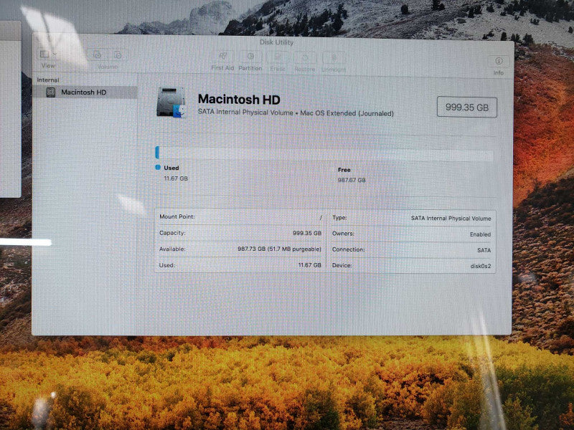The height and width of the screenshot is (430, 574).
Task: Select Macintosh HD in the sidebar
Action: (85, 92)
